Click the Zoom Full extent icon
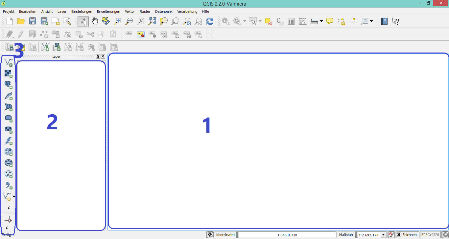The height and width of the screenshot is (239, 449). [x=152, y=22]
